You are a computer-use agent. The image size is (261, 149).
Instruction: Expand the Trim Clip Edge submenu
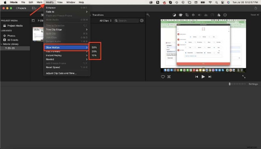(x=67, y=29)
